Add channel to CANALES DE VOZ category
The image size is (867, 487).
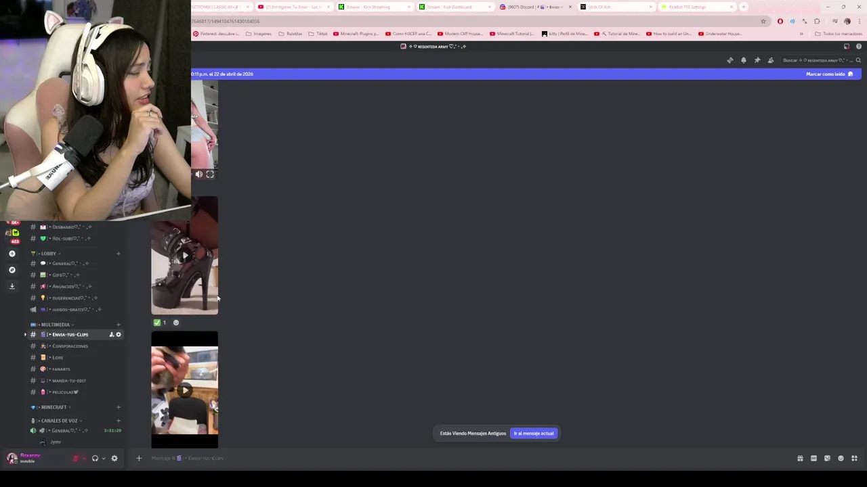coord(119,421)
